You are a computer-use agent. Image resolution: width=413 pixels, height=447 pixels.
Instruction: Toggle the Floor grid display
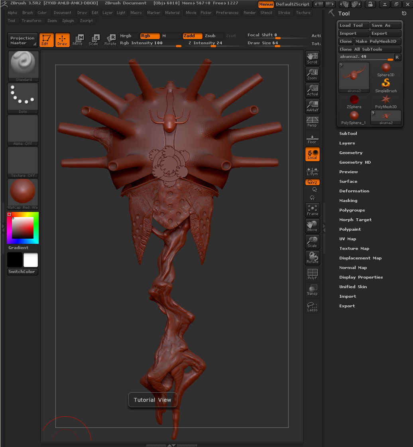click(312, 138)
